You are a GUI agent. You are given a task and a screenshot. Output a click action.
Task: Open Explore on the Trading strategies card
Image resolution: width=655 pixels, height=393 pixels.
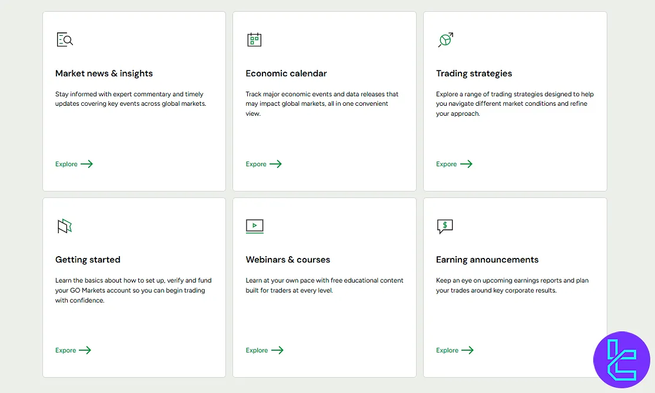coord(445,164)
